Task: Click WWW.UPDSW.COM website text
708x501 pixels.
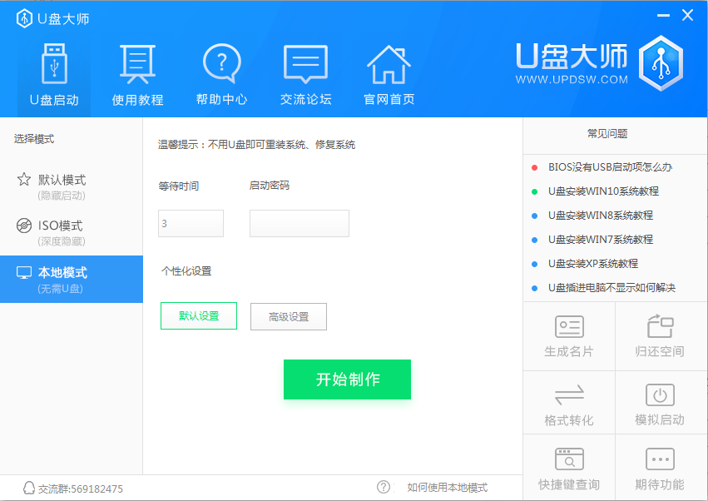Action: [x=572, y=80]
